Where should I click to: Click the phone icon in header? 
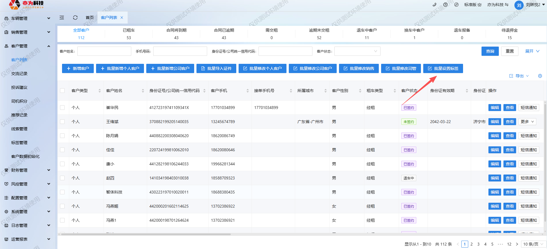[x=434, y=5]
